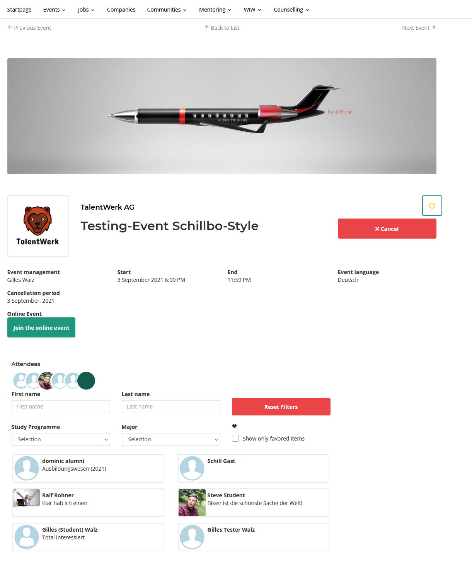This screenshot has height=561, width=472.
Task: Go to Next Event link
Action: pos(419,28)
